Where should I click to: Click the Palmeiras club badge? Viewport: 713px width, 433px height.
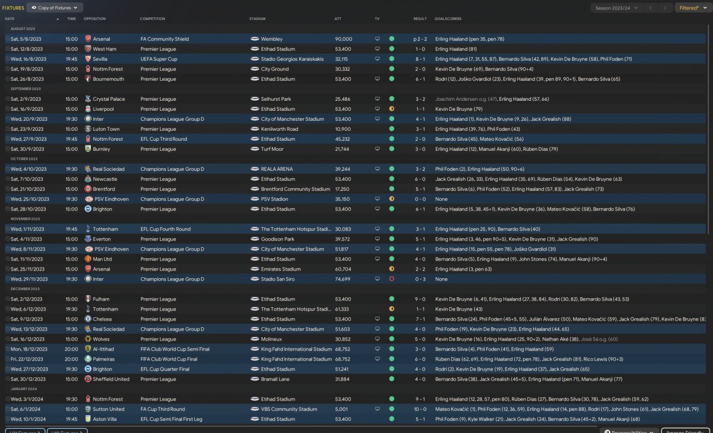(87, 360)
